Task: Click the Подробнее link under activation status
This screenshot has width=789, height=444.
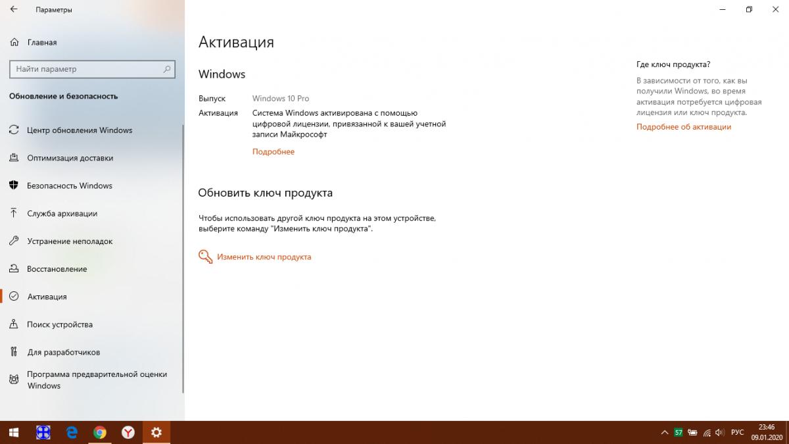Action: tap(273, 152)
